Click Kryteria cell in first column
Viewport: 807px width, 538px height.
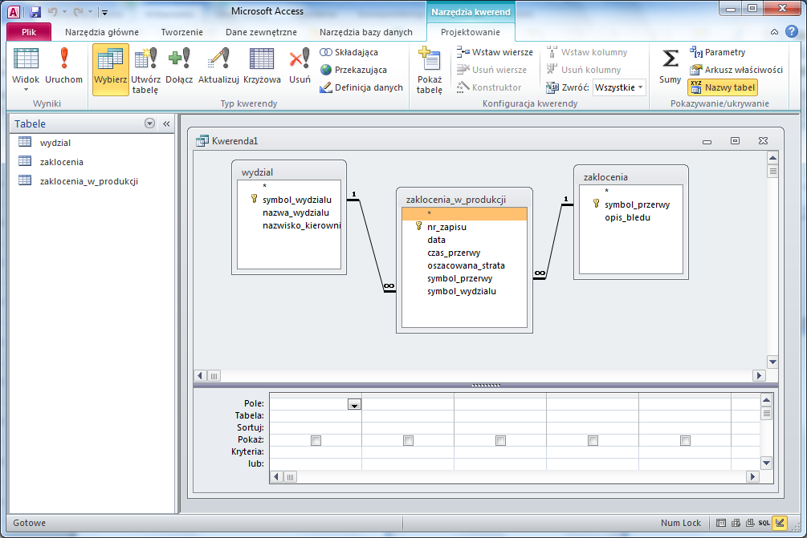316,452
